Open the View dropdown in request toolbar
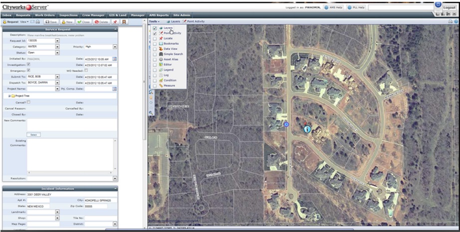 pos(24,22)
